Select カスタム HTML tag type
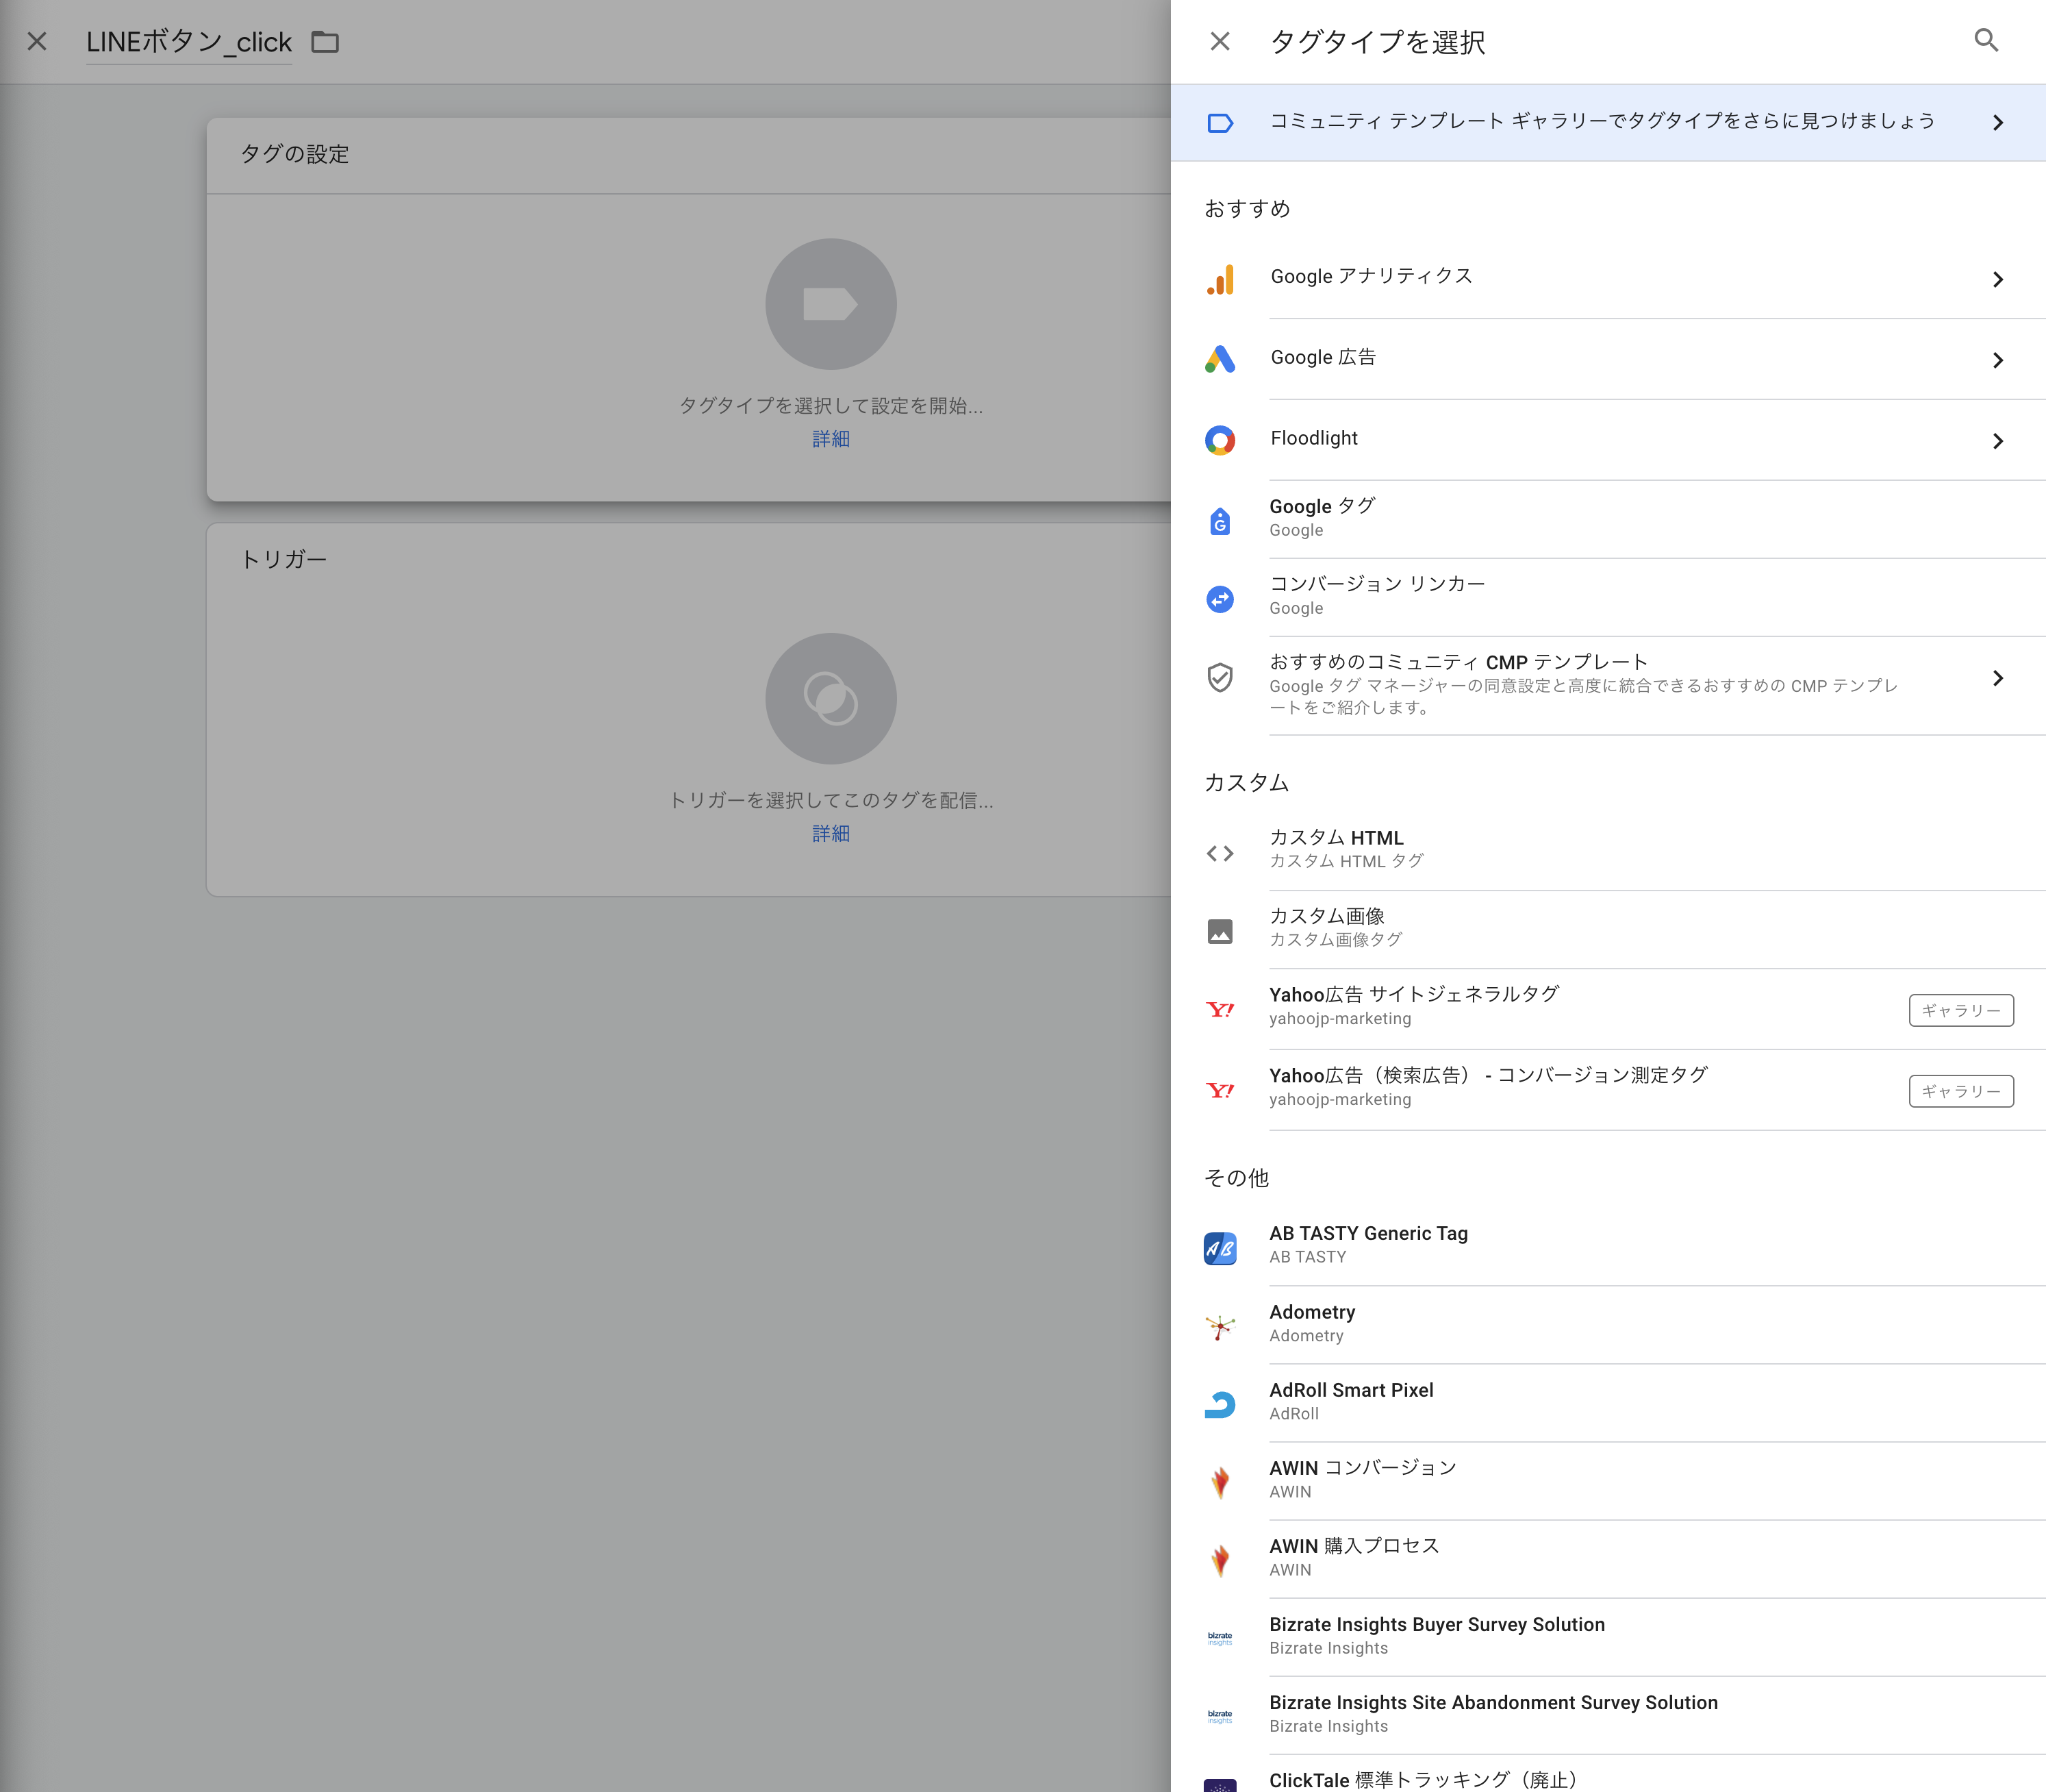2046x1792 pixels. [1607, 850]
